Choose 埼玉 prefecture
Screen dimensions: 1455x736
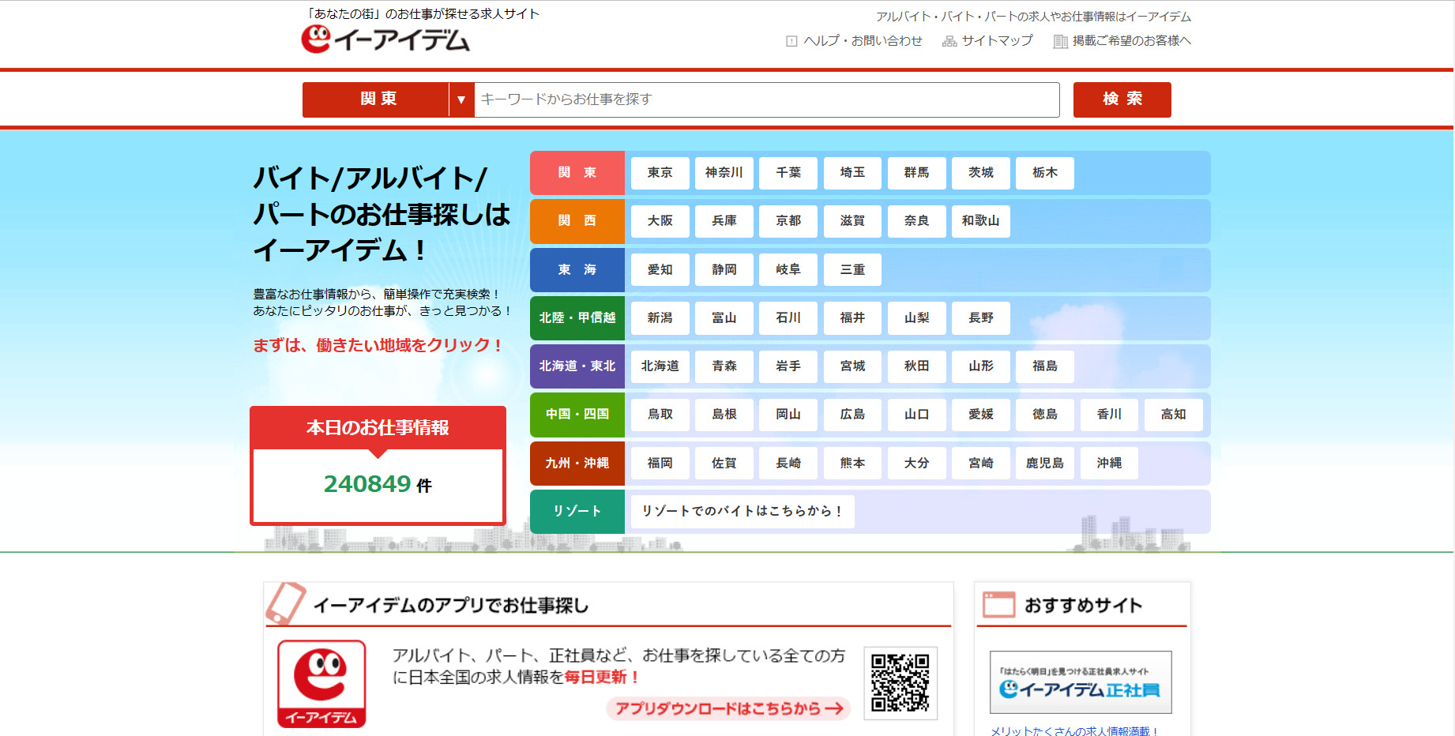point(852,173)
